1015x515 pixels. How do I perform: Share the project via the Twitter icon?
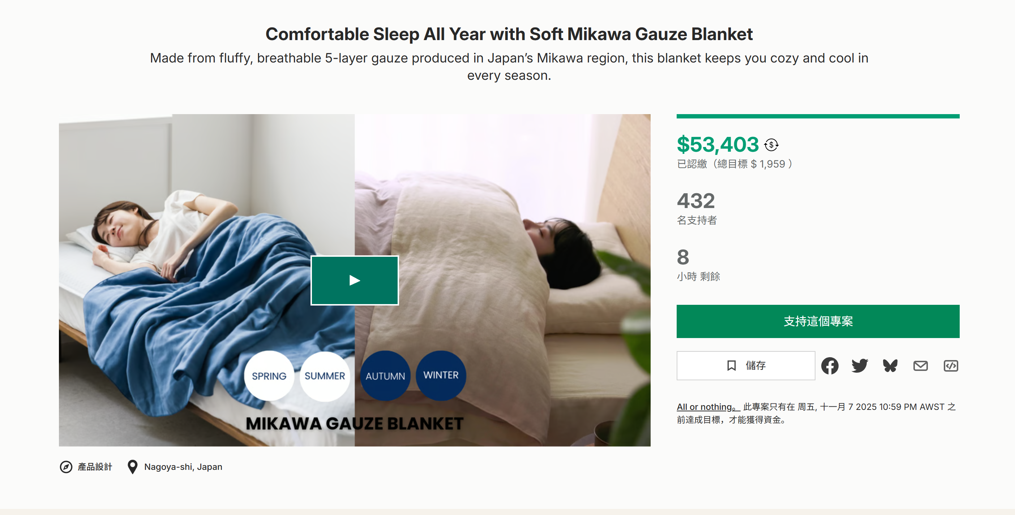pyautogui.click(x=859, y=366)
